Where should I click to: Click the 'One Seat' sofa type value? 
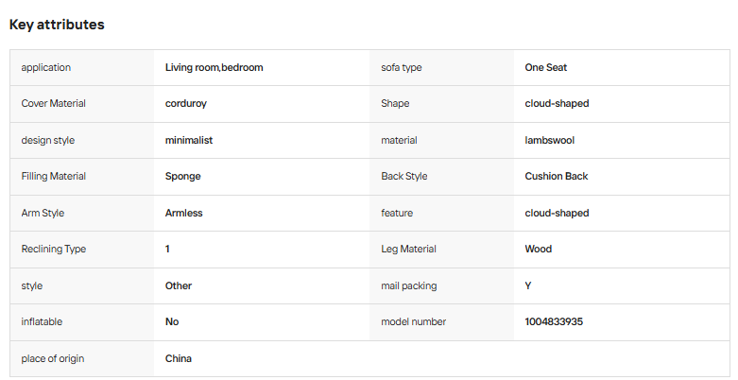546,67
